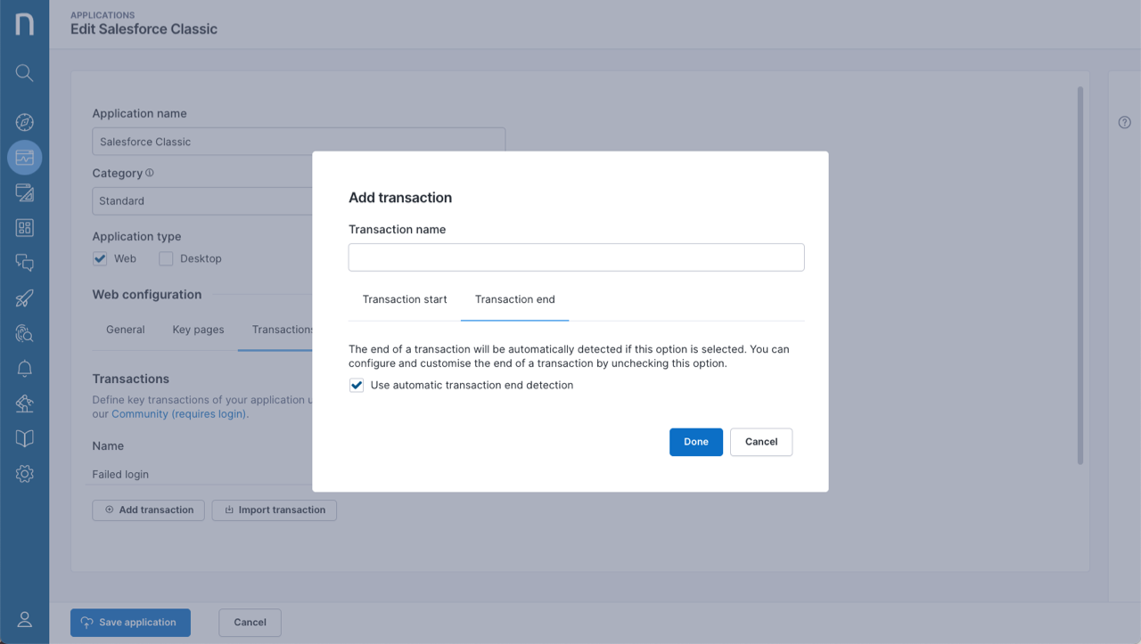Enable the Desktop application type checkbox
This screenshot has width=1141, height=644.
[165, 258]
